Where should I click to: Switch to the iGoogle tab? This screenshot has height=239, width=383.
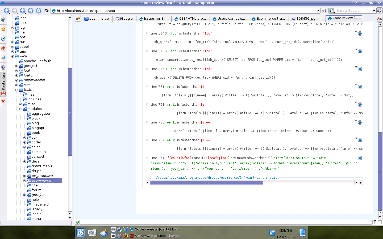(x=124, y=19)
